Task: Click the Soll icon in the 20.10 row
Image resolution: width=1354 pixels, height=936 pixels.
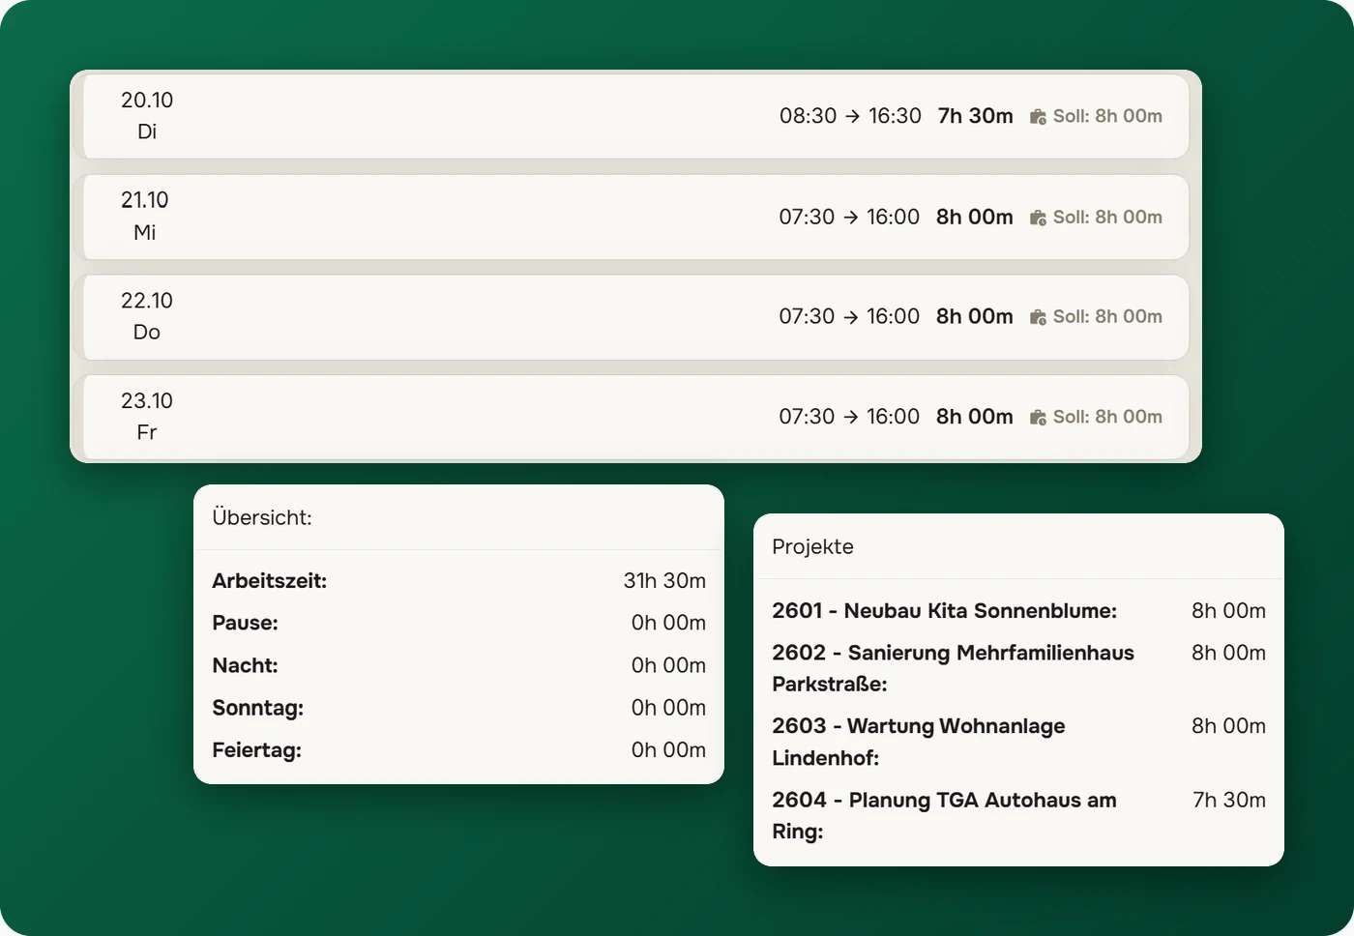Action: [1038, 117]
